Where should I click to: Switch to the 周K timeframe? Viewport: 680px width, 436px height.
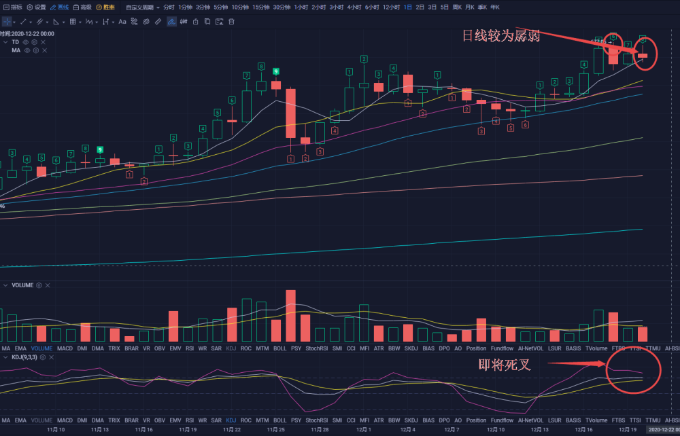457,7
